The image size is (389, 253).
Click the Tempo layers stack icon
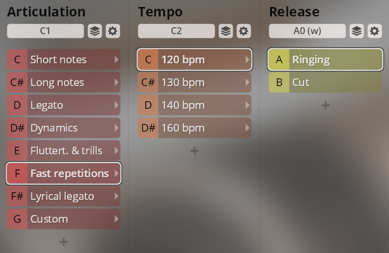coord(226,31)
